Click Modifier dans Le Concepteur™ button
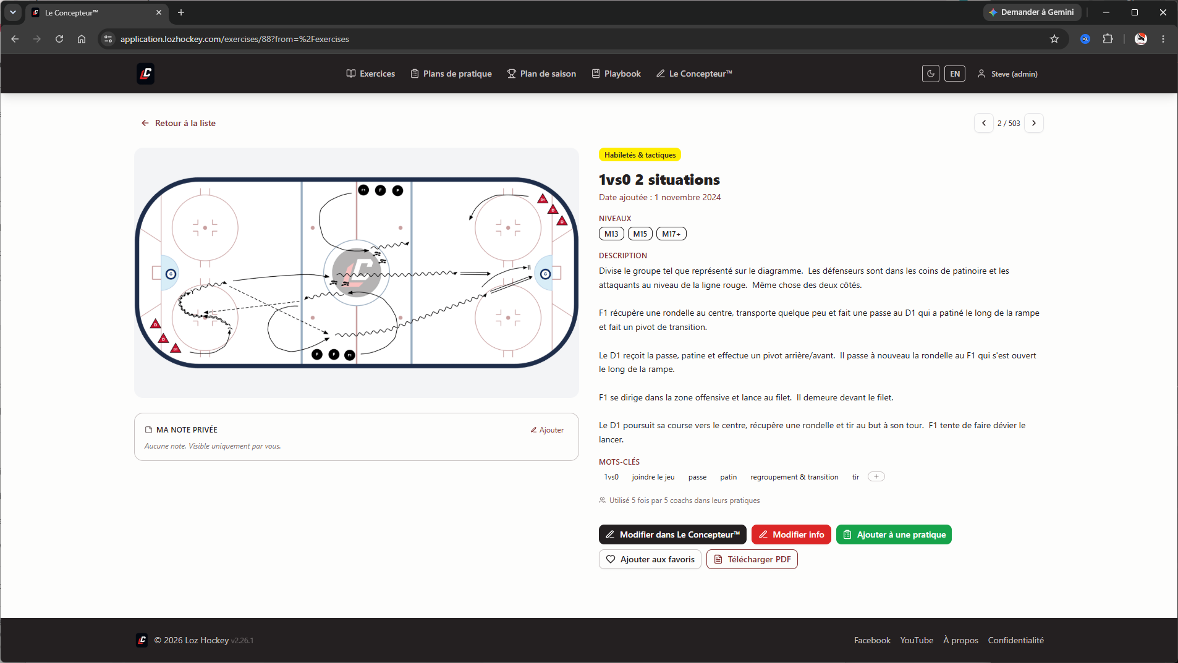The width and height of the screenshot is (1178, 663). click(672, 534)
